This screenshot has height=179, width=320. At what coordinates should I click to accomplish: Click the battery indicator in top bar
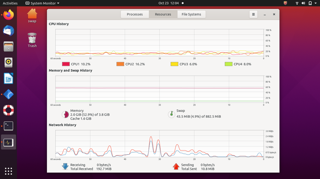pyautogui.click(x=310, y=3)
